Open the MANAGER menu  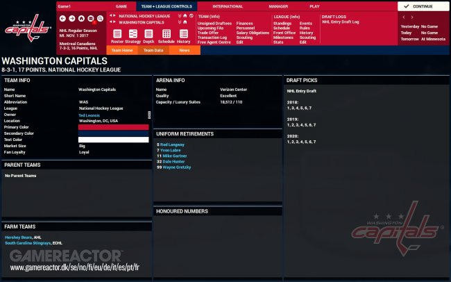[278, 6]
